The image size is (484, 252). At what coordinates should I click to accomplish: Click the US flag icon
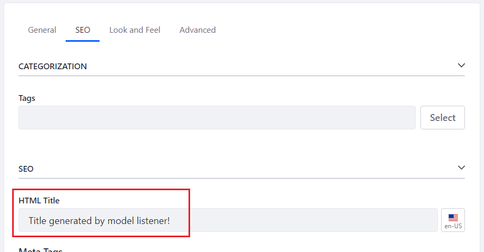(453, 218)
